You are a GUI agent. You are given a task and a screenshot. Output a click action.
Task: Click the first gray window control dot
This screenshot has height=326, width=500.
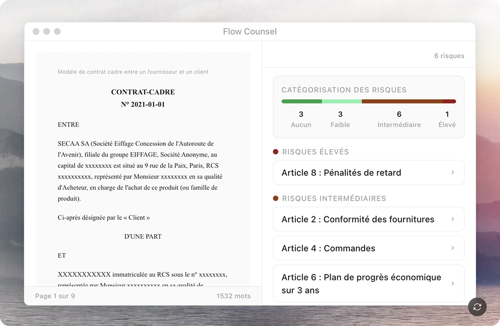point(36,31)
